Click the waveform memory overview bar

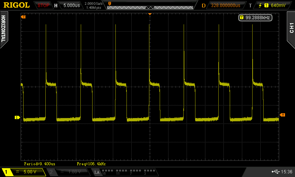pos(150,6)
